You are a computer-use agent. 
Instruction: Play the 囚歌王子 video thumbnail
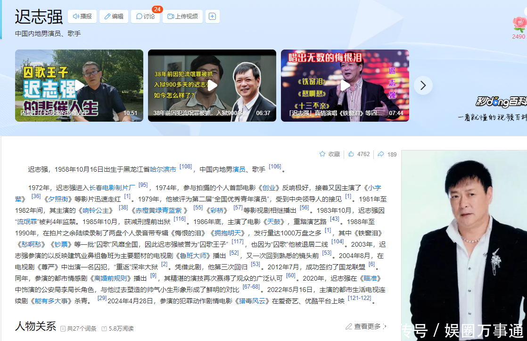coord(79,85)
